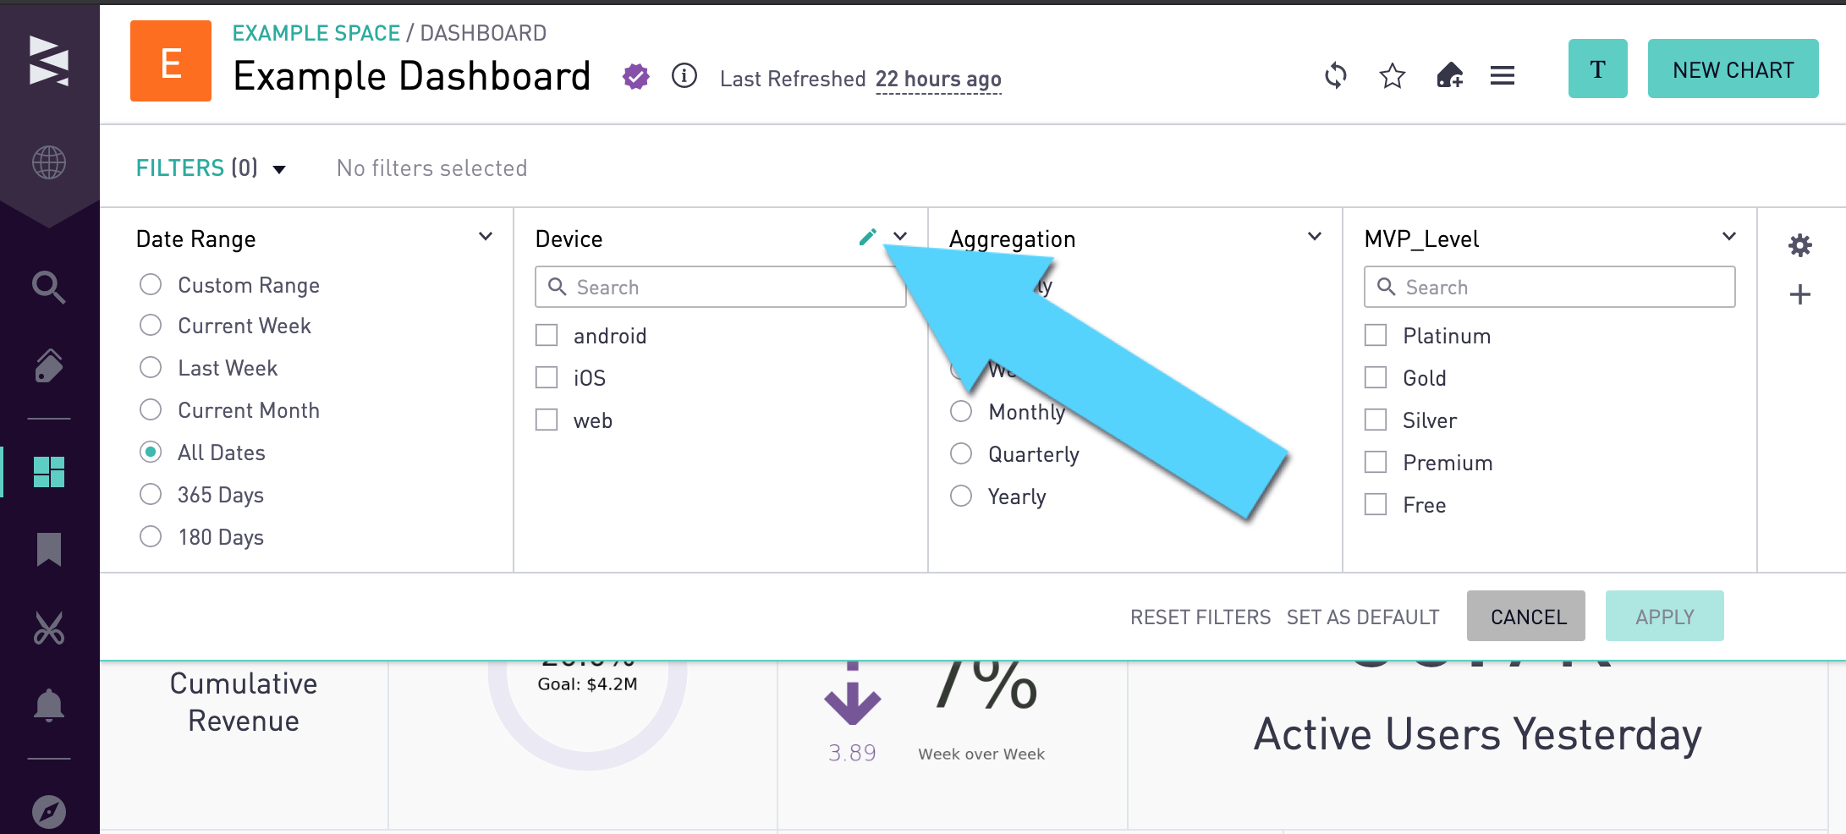This screenshot has height=834, width=1846.
Task: Add a new filter with the plus icon
Action: tap(1800, 294)
